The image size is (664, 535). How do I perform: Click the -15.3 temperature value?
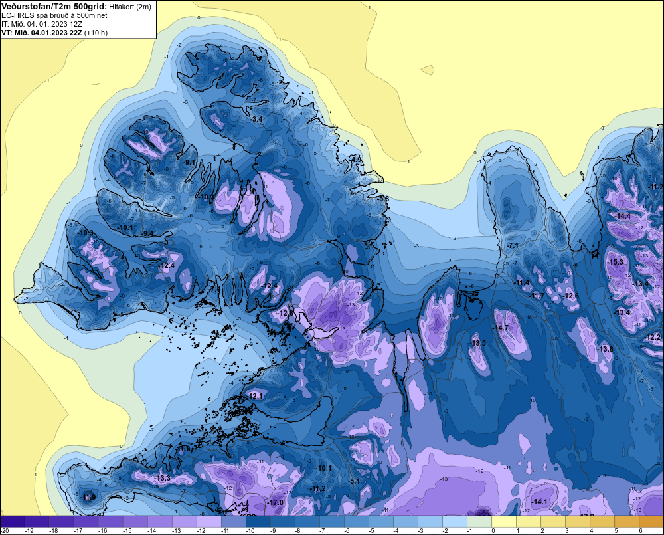(615, 262)
